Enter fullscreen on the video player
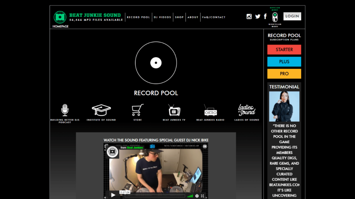This screenshot has width=355, height=199. click(x=202, y=196)
